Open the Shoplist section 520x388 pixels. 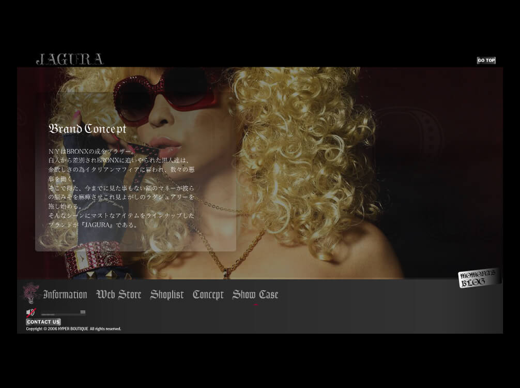click(x=167, y=295)
